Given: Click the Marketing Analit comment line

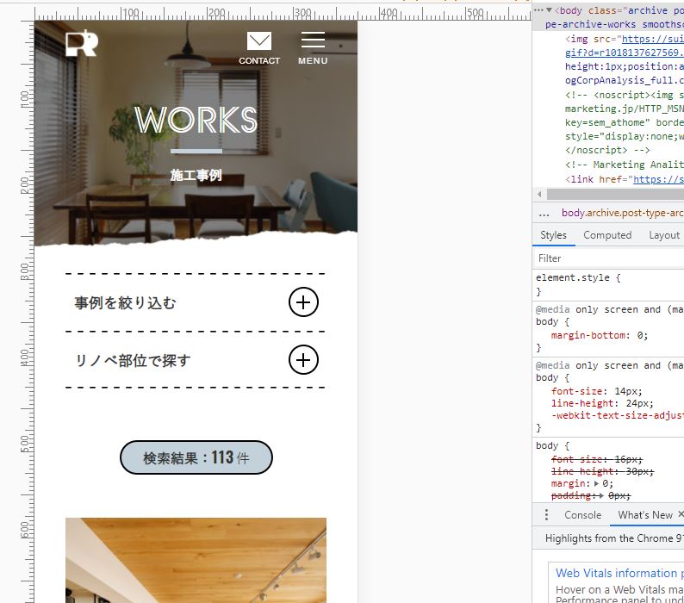Looking at the screenshot, I should 625,165.
